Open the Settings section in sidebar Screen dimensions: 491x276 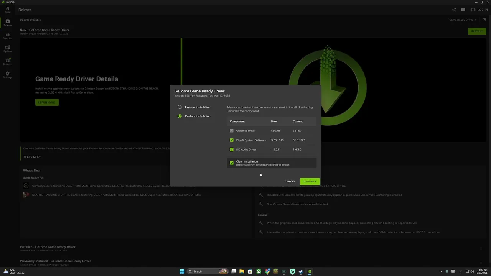(x=7, y=75)
